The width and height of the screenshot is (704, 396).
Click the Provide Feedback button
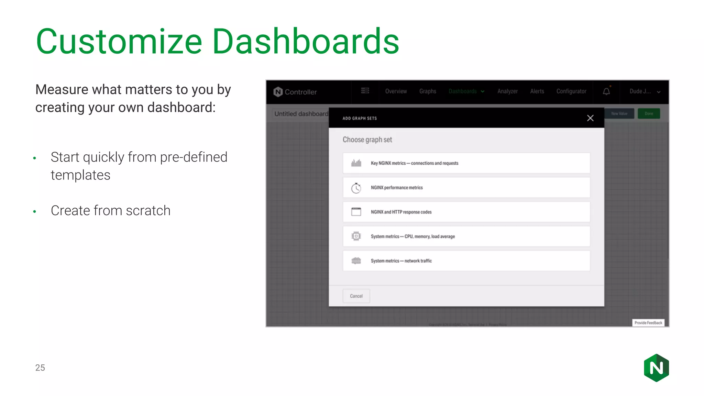[648, 323]
